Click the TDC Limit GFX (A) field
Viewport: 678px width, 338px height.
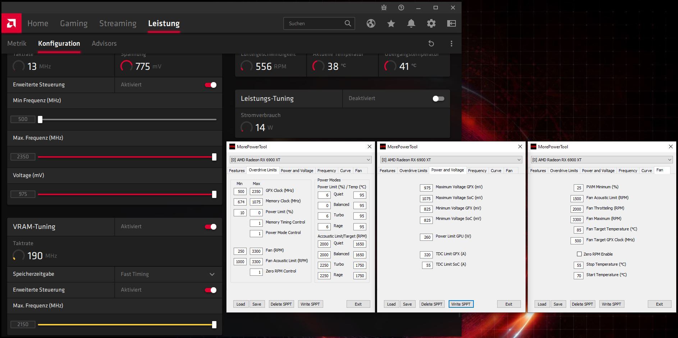(x=427, y=255)
